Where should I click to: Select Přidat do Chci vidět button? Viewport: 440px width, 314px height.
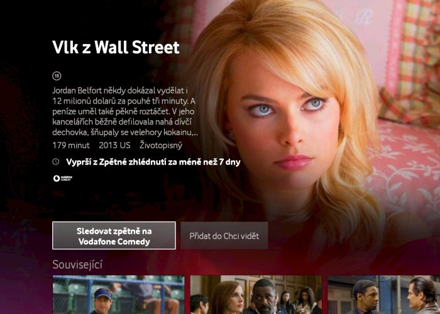tap(224, 235)
